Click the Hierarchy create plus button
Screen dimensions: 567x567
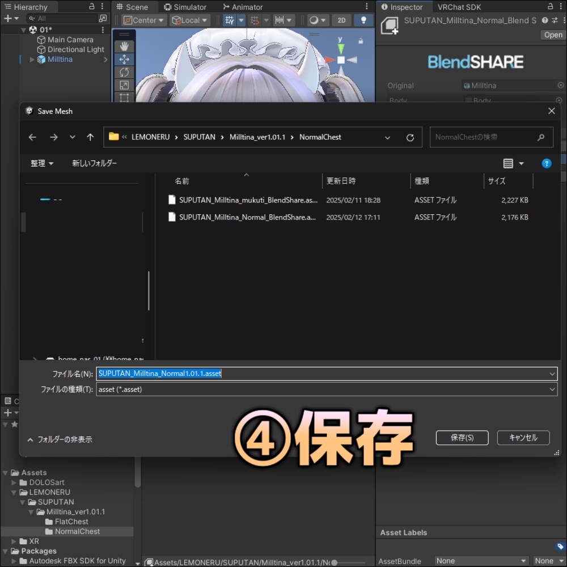click(10, 18)
